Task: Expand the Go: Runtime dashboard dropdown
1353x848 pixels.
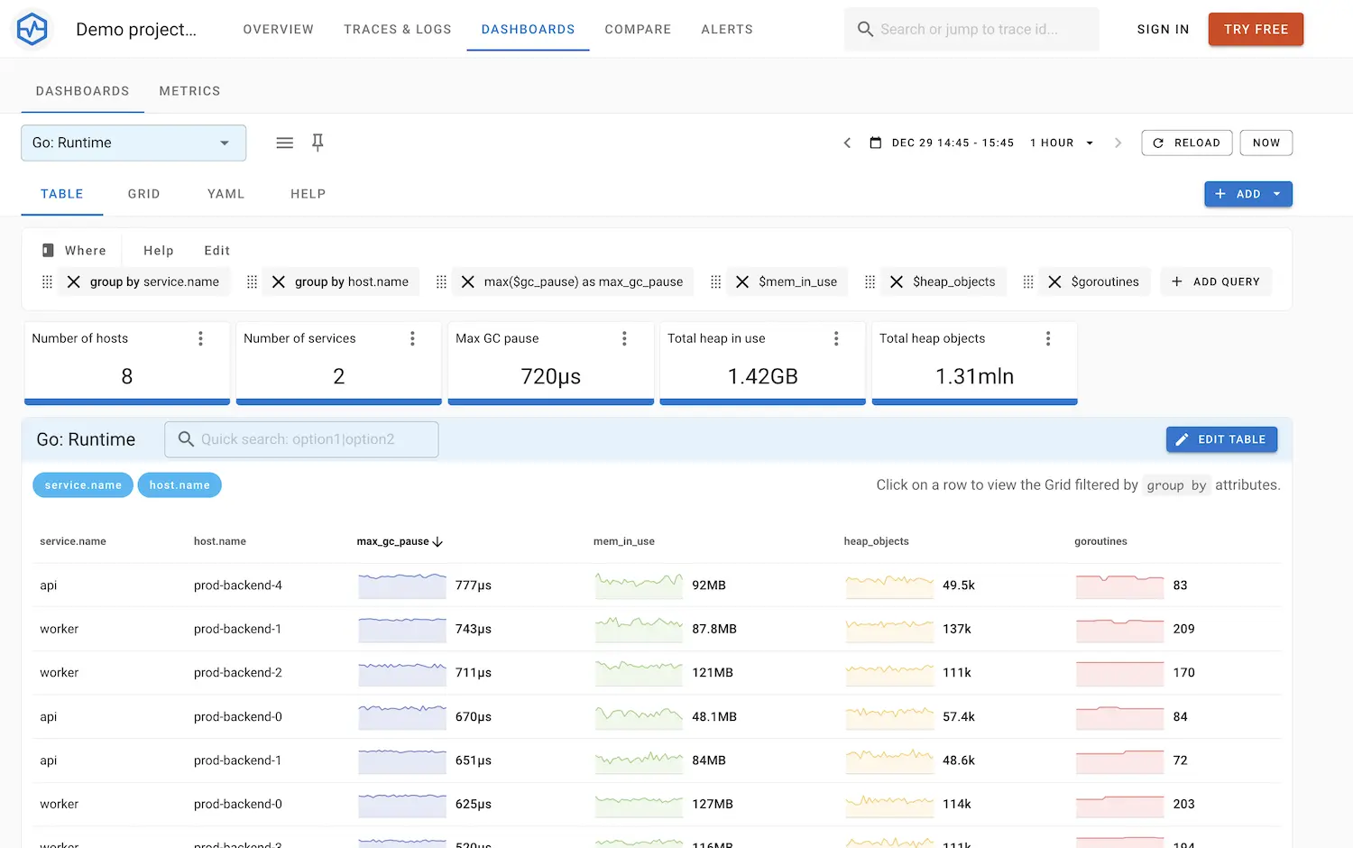Action: point(133,143)
